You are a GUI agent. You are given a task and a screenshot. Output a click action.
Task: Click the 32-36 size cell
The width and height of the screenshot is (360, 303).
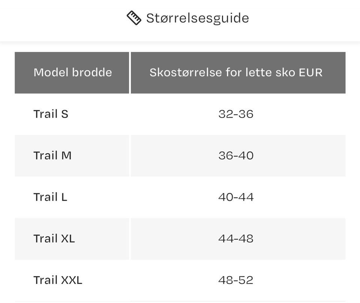236,114
